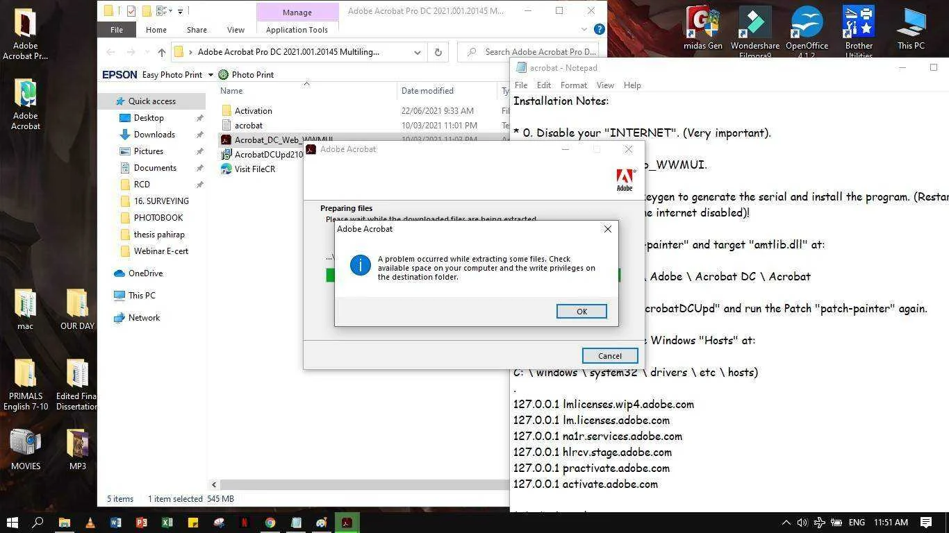The width and height of the screenshot is (949, 533).
Task: Open File Explorer from the taskbar
Action: (64, 523)
